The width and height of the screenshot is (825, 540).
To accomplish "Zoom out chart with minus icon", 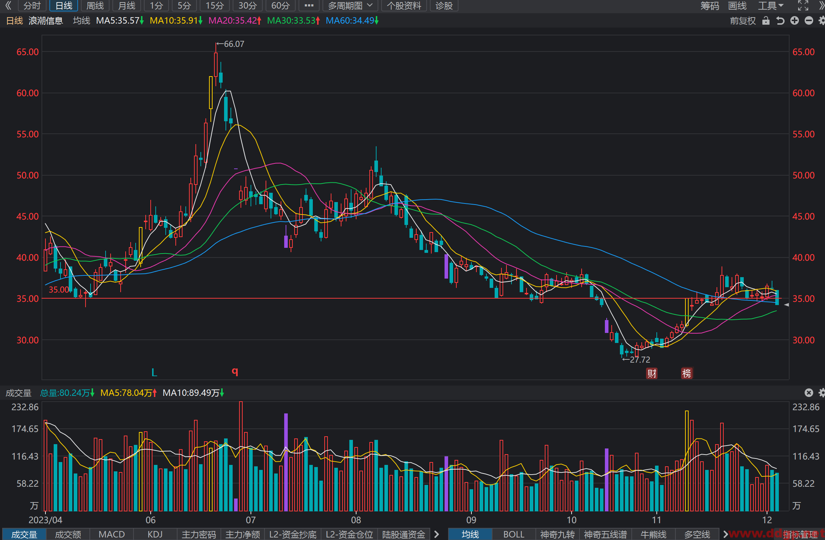I will 809,21.
